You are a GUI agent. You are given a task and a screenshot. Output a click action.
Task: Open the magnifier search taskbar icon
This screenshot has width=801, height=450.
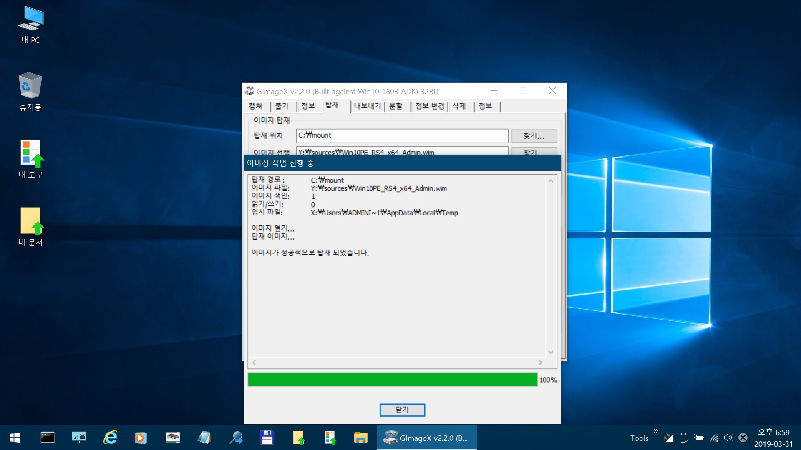tap(236, 437)
